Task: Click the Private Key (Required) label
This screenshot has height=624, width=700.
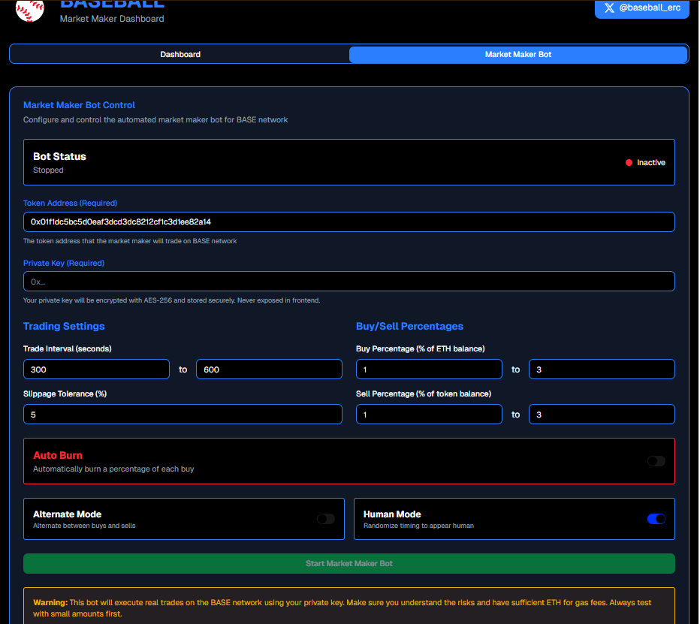Action: 64,264
